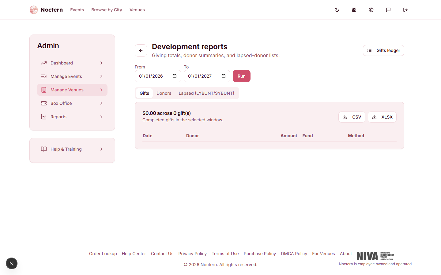441x275 pixels.
Task: Expand the Reports chevron
Action: tap(101, 117)
